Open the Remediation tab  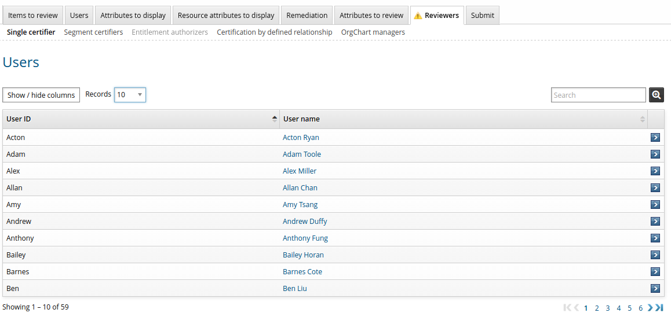tap(307, 16)
